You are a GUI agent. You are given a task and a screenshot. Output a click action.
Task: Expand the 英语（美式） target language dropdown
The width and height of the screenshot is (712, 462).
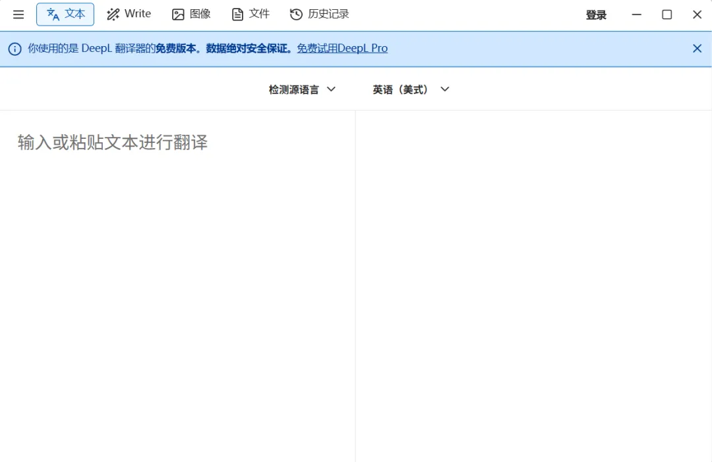point(411,90)
